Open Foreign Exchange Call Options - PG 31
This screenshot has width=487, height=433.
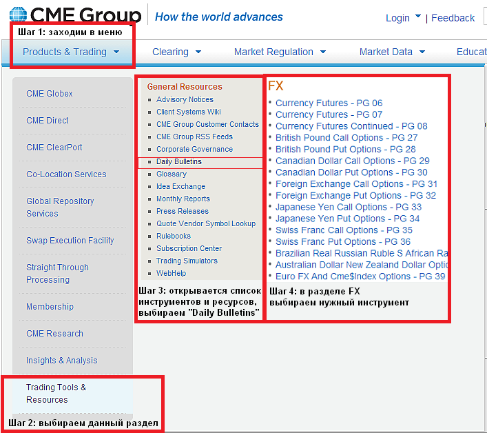point(356,184)
